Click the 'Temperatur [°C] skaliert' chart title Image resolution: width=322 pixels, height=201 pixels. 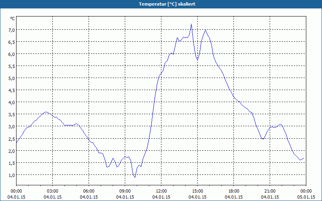167,4
